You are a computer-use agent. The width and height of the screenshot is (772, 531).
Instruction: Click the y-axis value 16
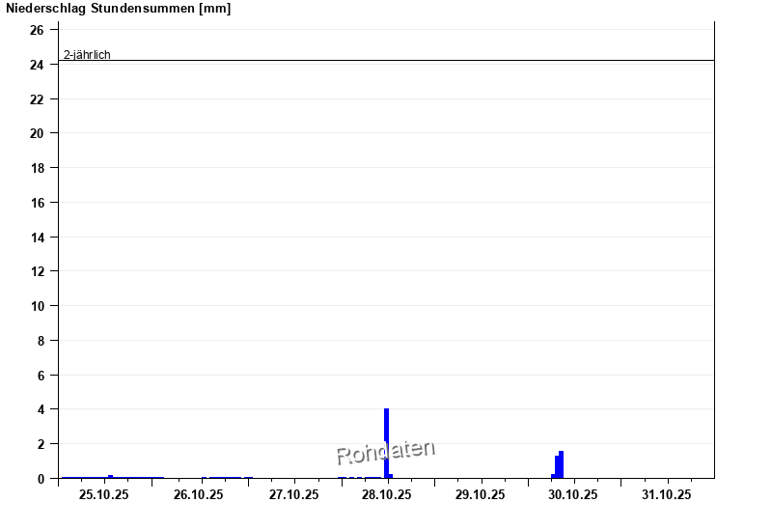click(x=37, y=203)
